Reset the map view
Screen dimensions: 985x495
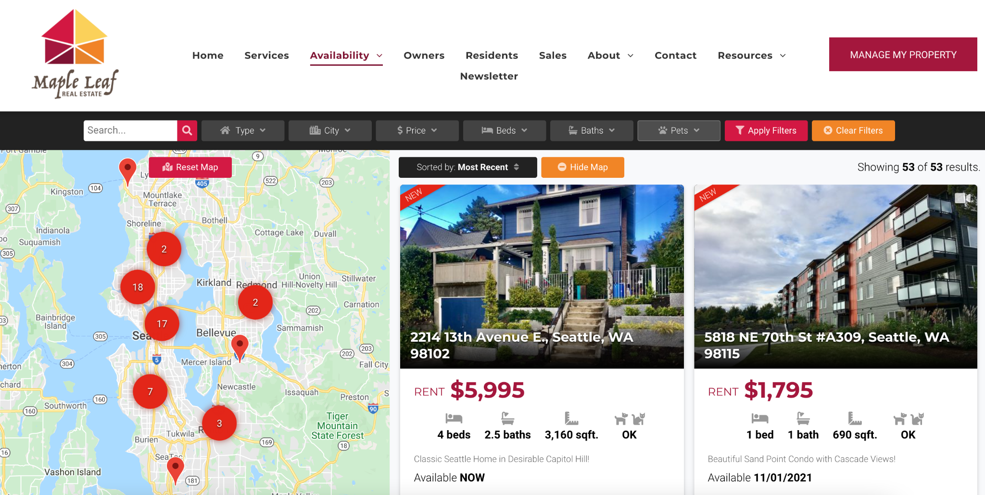pos(190,167)
